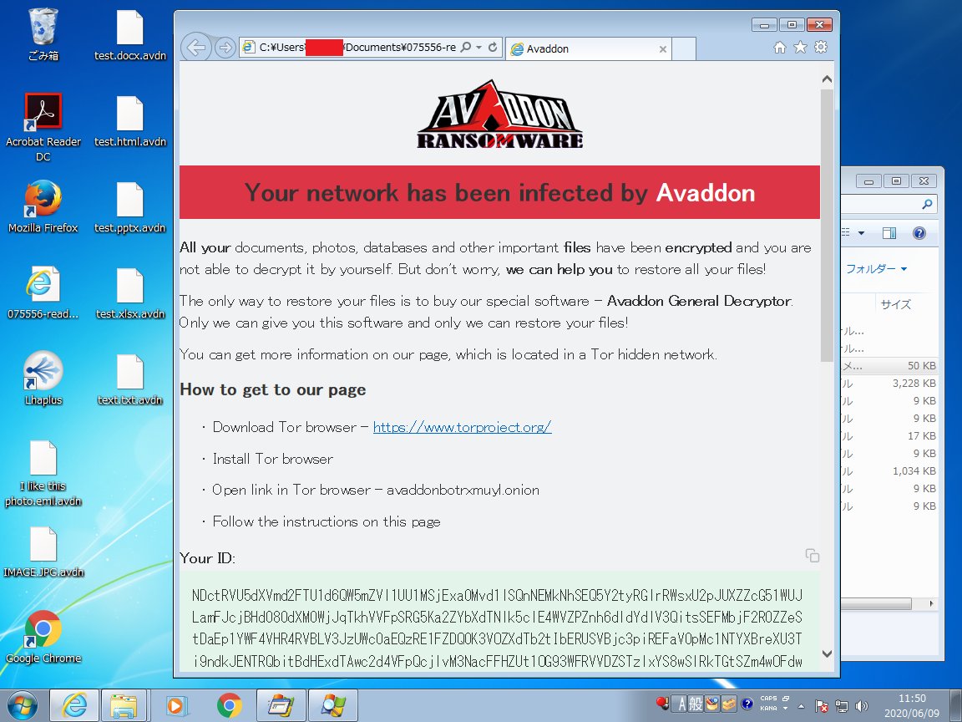Open the Recycle Bin desktop icon

[x=43, y=33]
